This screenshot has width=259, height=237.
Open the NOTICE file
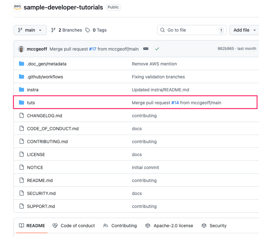click(x=35, y=167)
